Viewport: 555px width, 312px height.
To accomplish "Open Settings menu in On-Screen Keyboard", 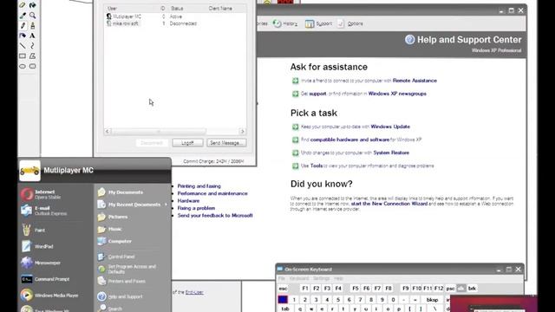I will point(321,278).
